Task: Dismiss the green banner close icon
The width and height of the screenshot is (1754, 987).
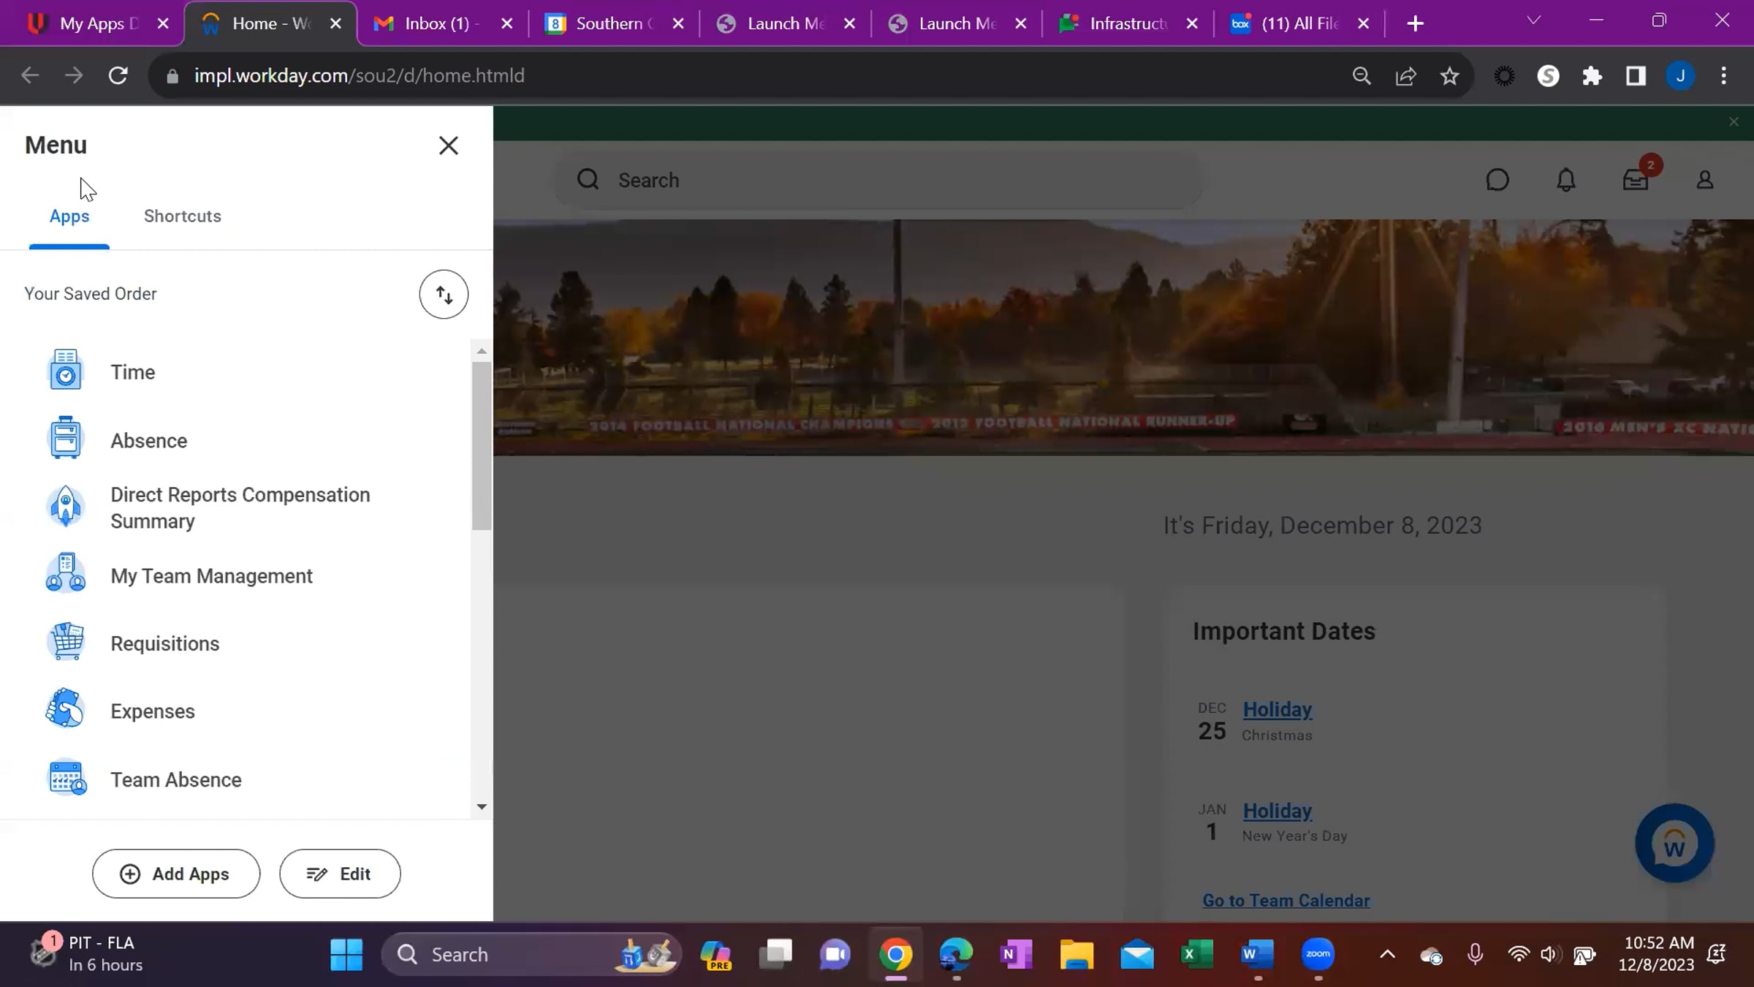Action: coord(1734,122)
